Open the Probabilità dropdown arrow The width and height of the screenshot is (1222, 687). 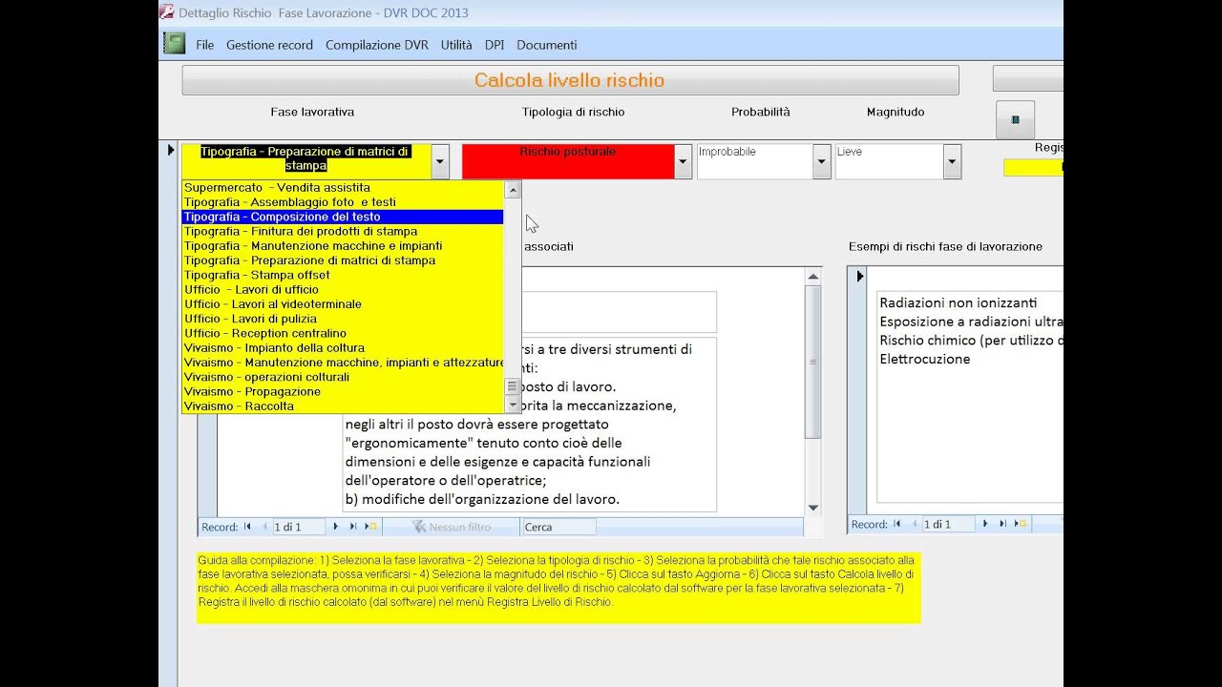click(x=821, y=161)
